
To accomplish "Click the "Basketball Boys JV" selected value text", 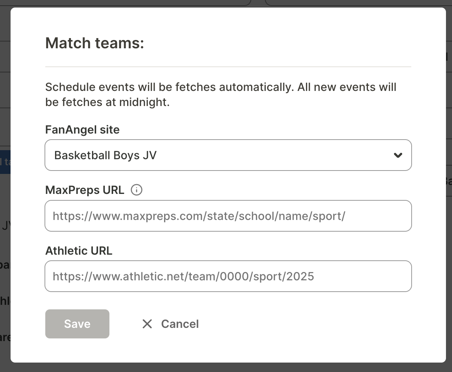I will [x=105, y=155].
